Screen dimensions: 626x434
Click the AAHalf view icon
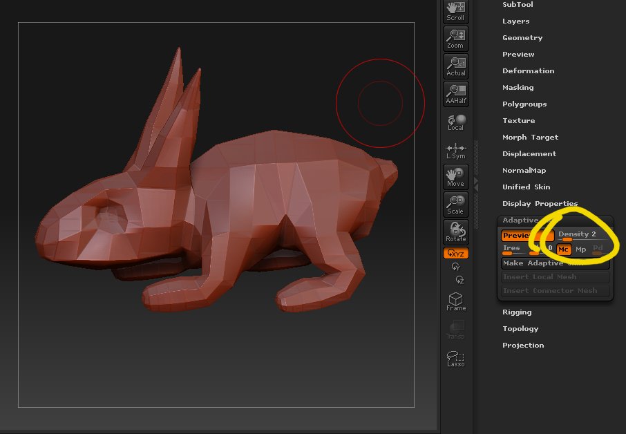[x=455, y=94]
